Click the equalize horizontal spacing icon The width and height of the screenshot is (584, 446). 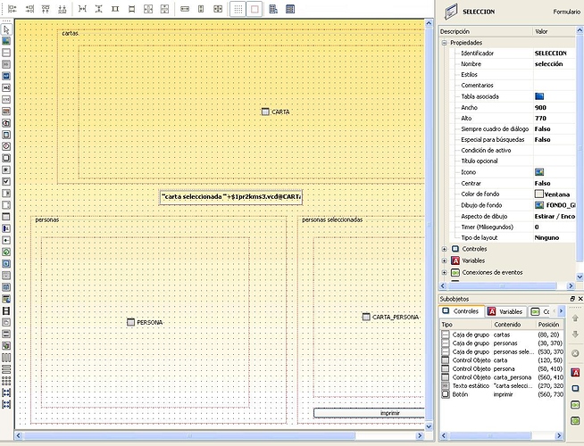82,9
